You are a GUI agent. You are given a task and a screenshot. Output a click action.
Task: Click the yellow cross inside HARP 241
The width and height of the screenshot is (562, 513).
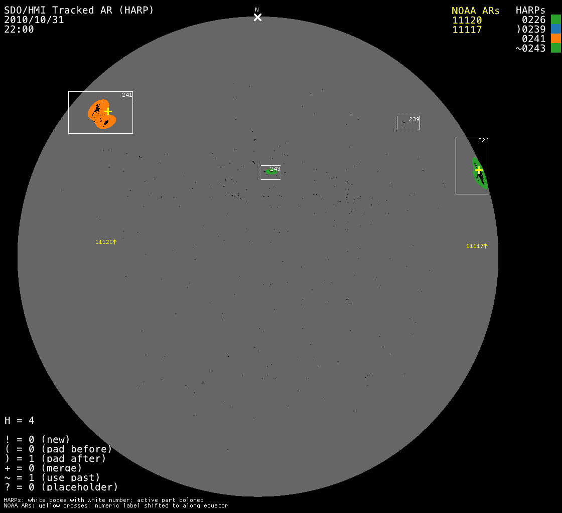108,111
